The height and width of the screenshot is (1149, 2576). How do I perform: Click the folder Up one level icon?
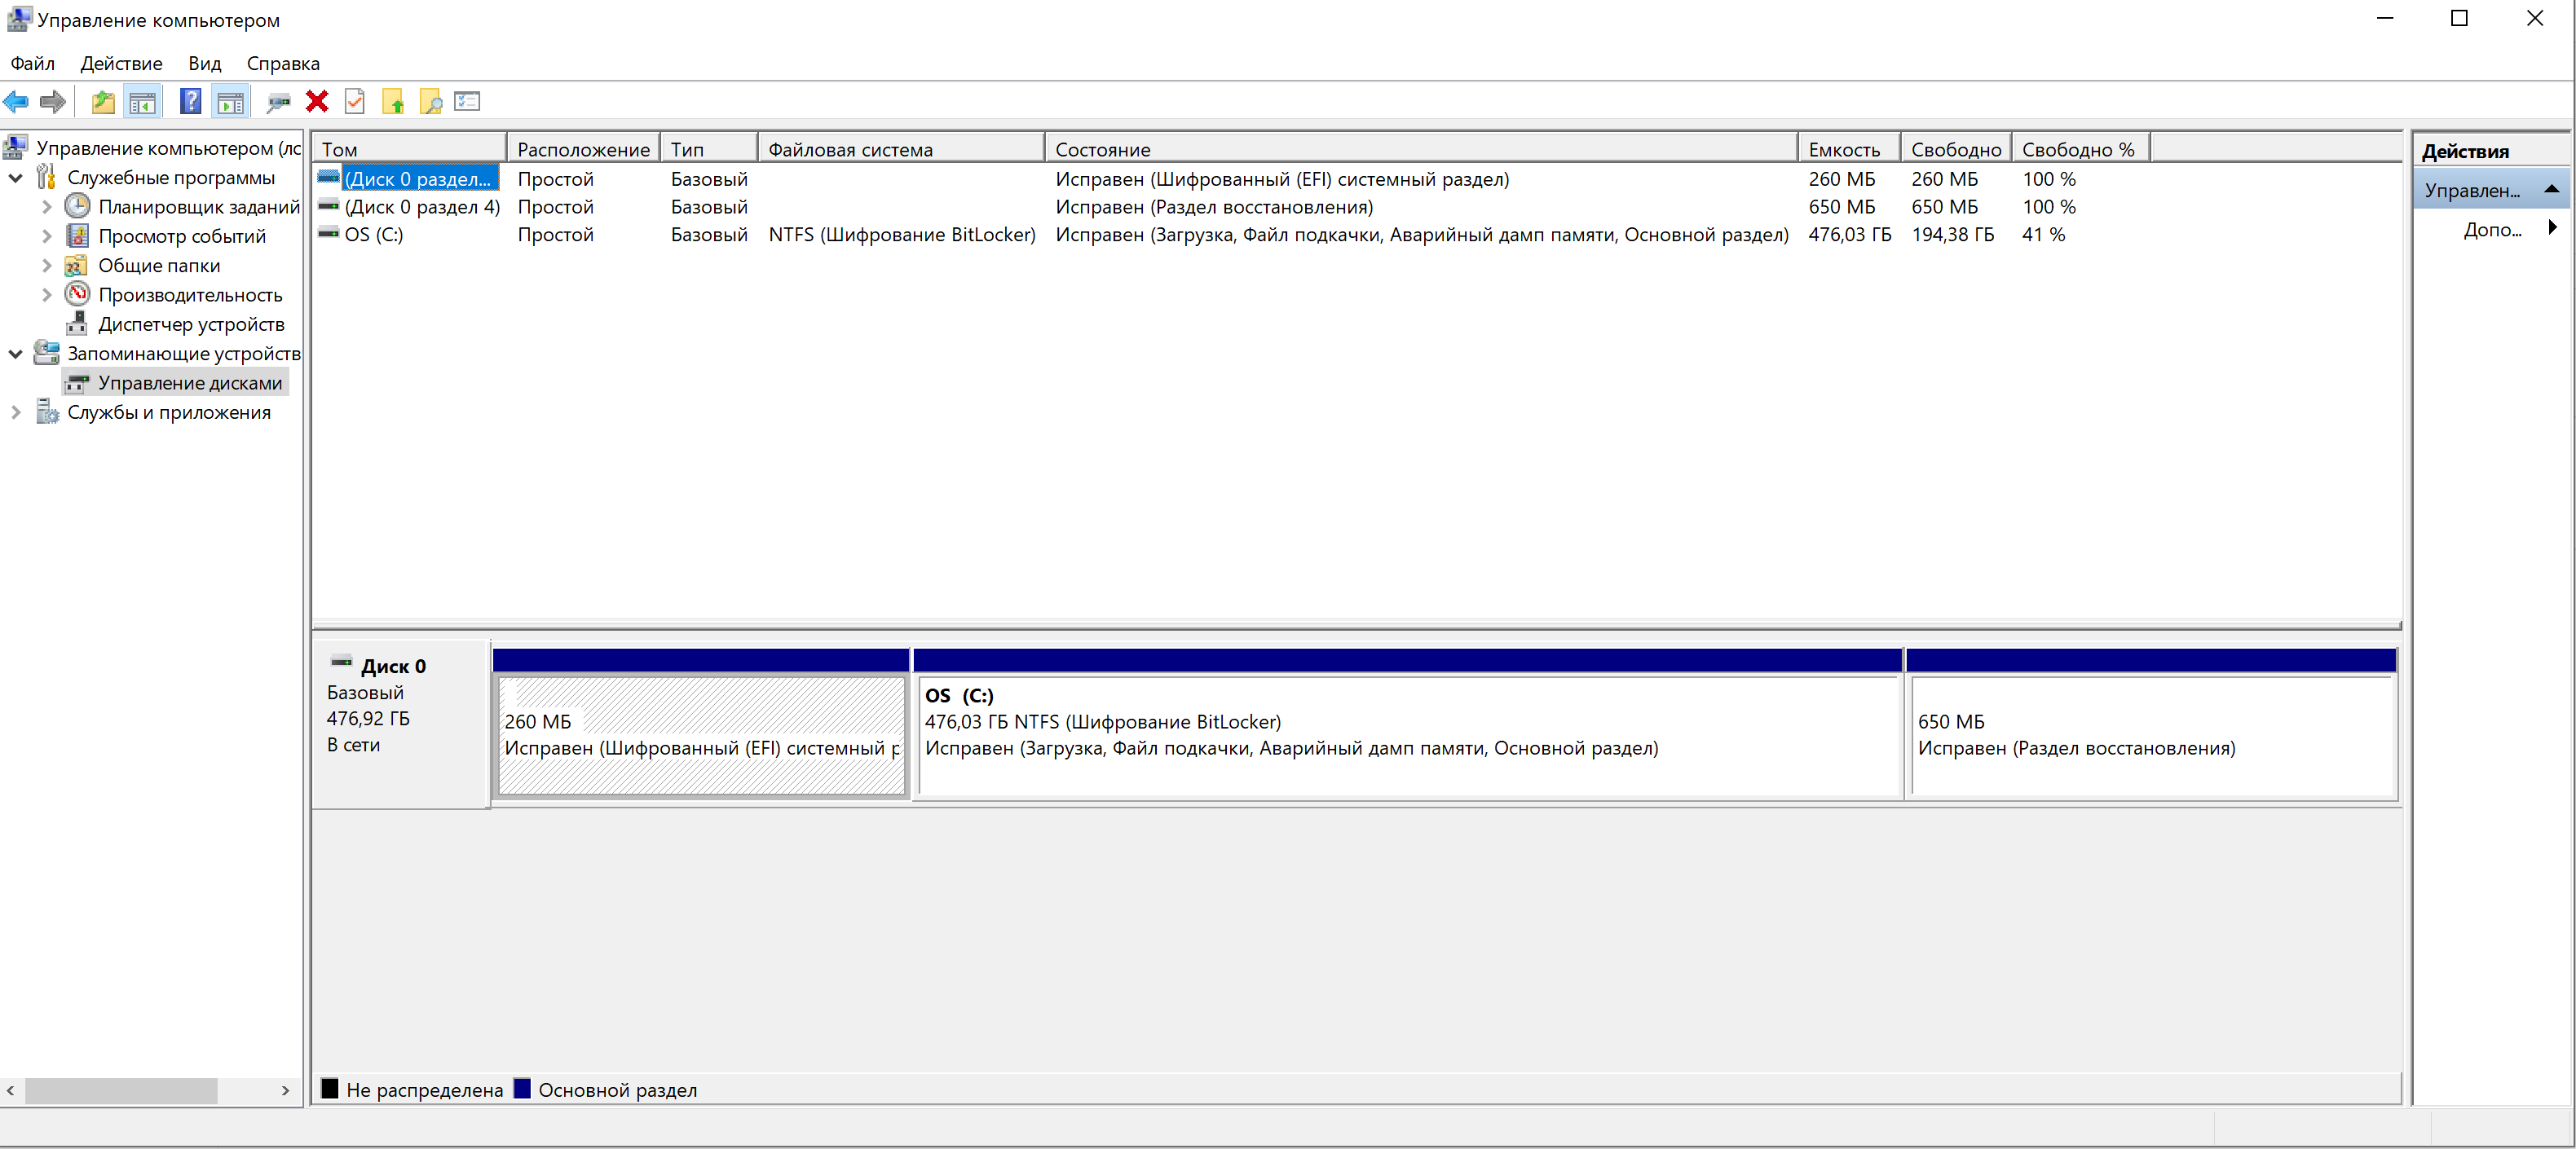point(103,102)
